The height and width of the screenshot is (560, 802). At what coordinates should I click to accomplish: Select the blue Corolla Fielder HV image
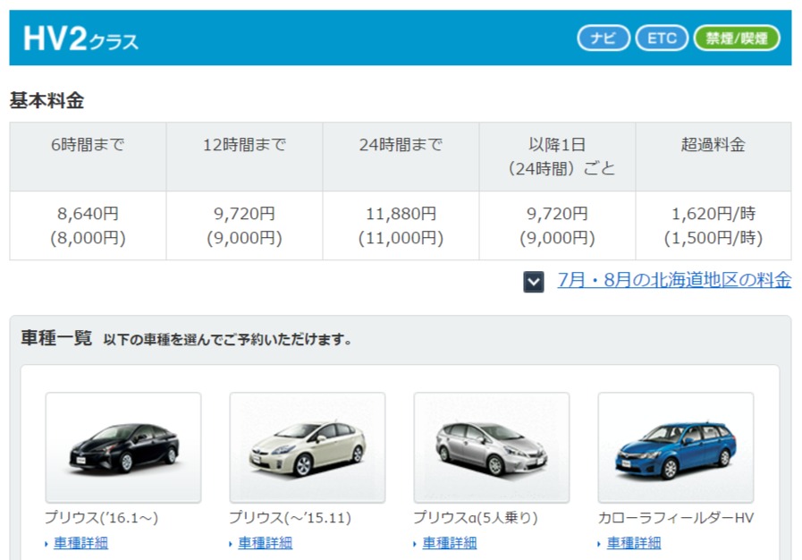pyautogui.click(x=676, y=447)
